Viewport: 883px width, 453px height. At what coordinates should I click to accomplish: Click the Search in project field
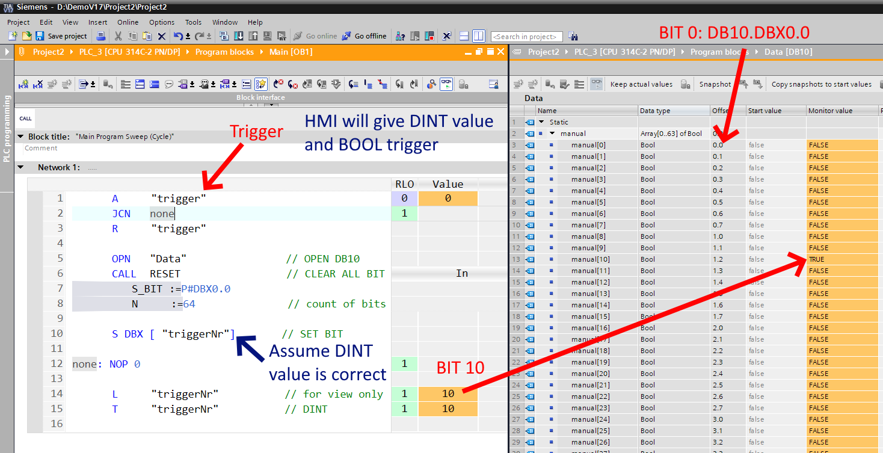coord(527,37)
